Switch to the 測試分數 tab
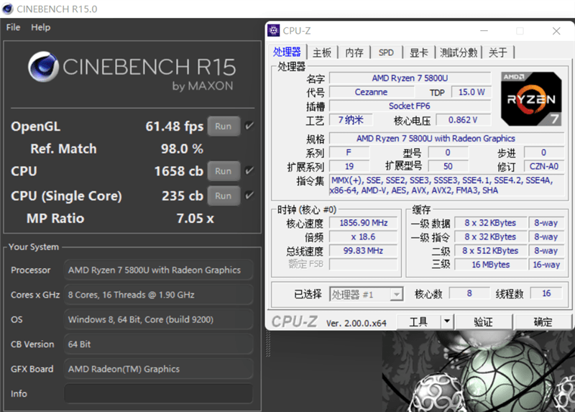Image resolution: width=575 pixels, height=412 pixels. [459, 52]
